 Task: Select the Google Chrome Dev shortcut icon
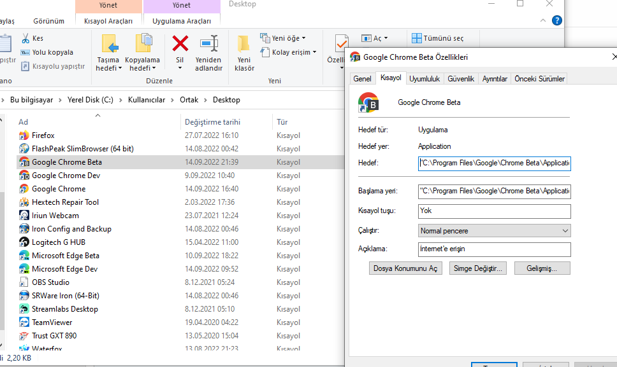[24, 176]
